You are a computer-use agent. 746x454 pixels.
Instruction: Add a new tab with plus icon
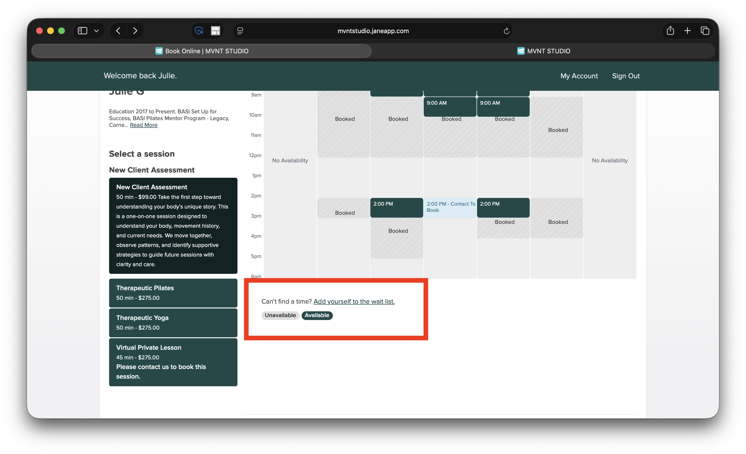[x=687, y=31]
